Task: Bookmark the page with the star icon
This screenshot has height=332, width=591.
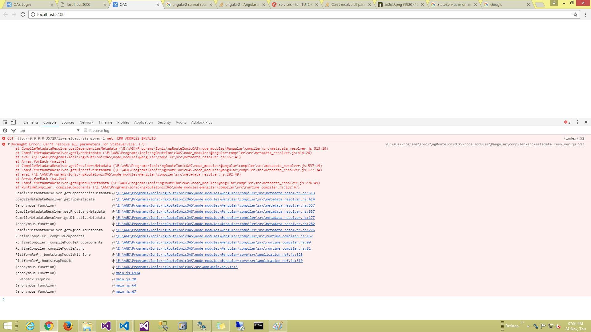Action: click(x=575, y=14)
